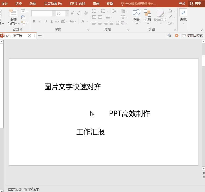Image resolution: width=205 pixels, height=192 pixels.
Task: Toggle text Shadow formatting
Action: tap(52, 21)
